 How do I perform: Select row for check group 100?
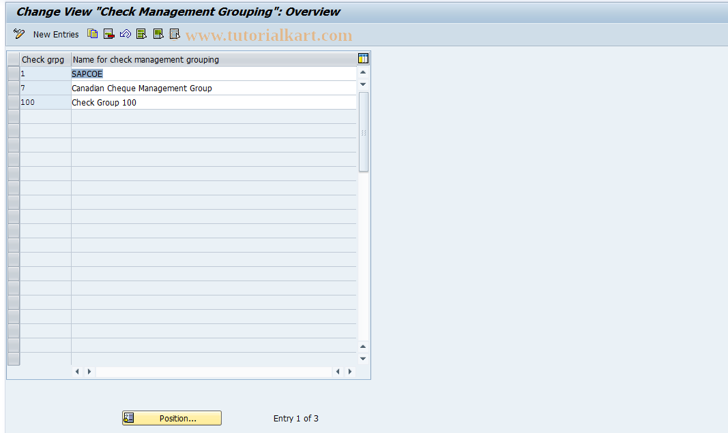click(x=14, y=102)
